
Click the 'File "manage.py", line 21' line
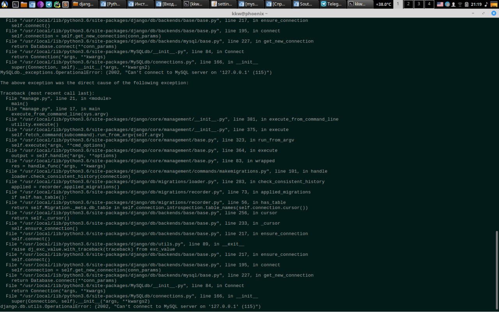58,98
